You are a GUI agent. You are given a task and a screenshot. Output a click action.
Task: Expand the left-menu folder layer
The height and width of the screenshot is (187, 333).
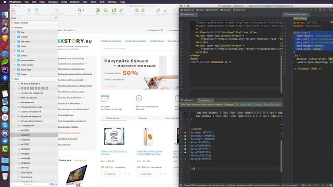point(15,42)
